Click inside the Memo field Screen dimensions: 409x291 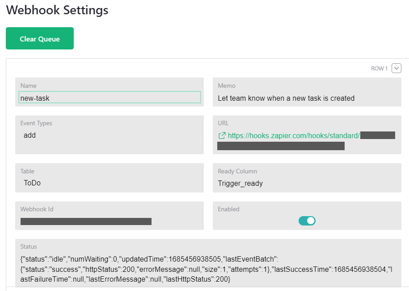(x=307, y=98)
